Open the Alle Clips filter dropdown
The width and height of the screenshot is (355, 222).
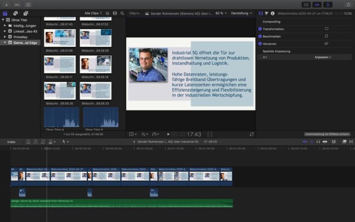(93, 13)
